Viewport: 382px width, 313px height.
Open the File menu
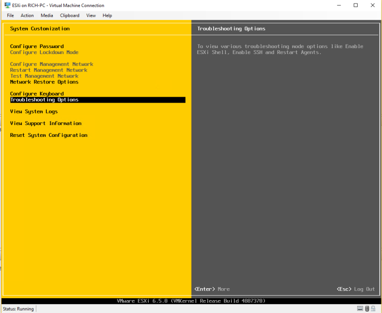tap(10, 15)
